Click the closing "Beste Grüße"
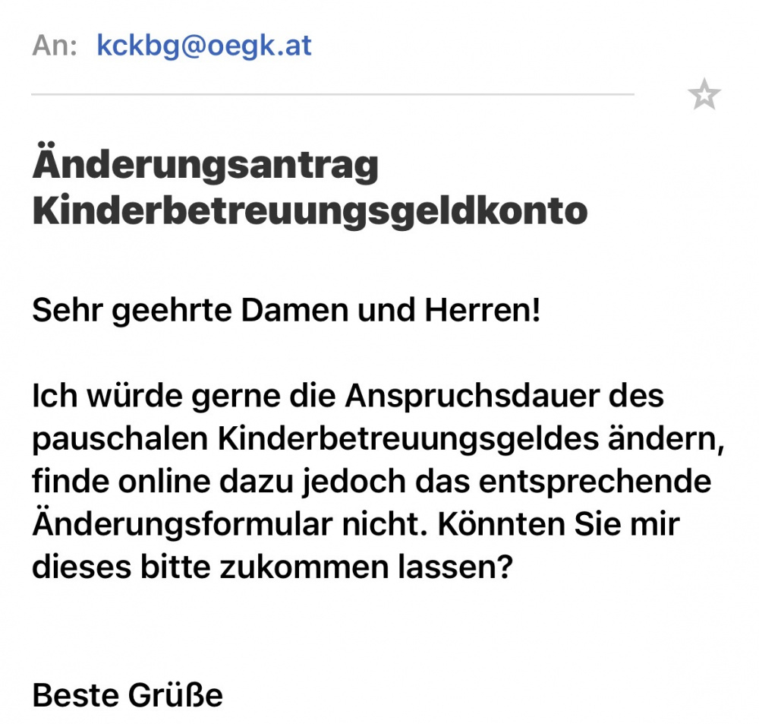The image size is (759, 724). point(128,695)
